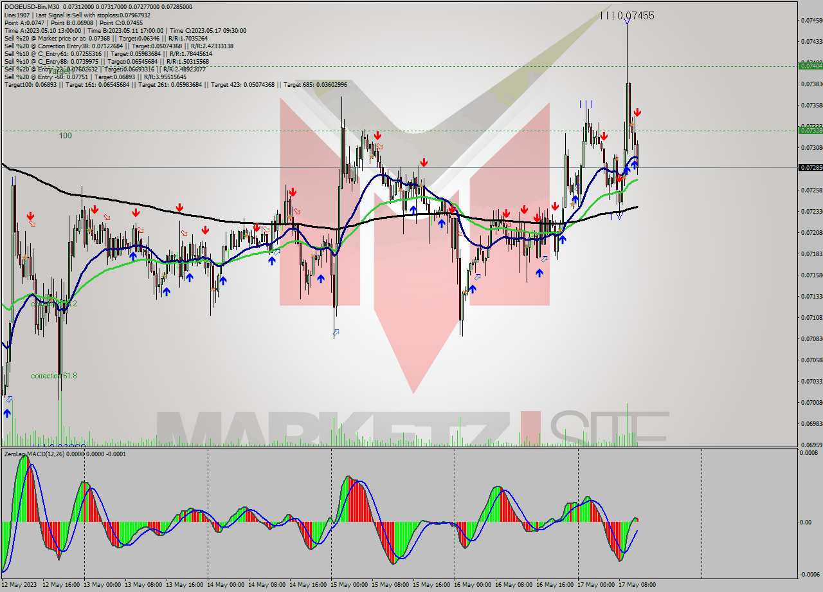Click the '15 May 00:00' time label
Viewport: 823px width, 592px height.
point(349,585)
